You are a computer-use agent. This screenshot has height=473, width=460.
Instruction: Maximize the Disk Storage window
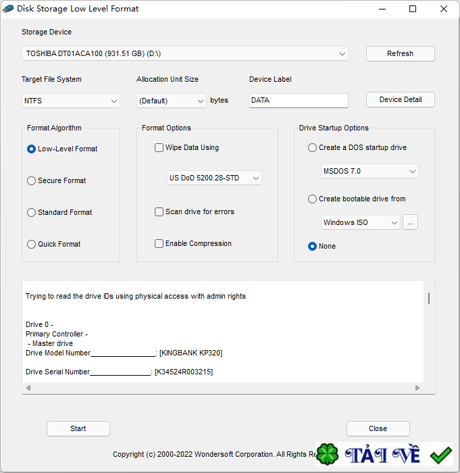click(x=413, y=9)
